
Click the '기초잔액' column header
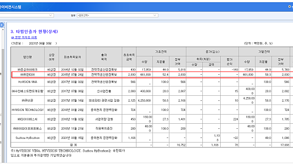(x=161, y=52)
